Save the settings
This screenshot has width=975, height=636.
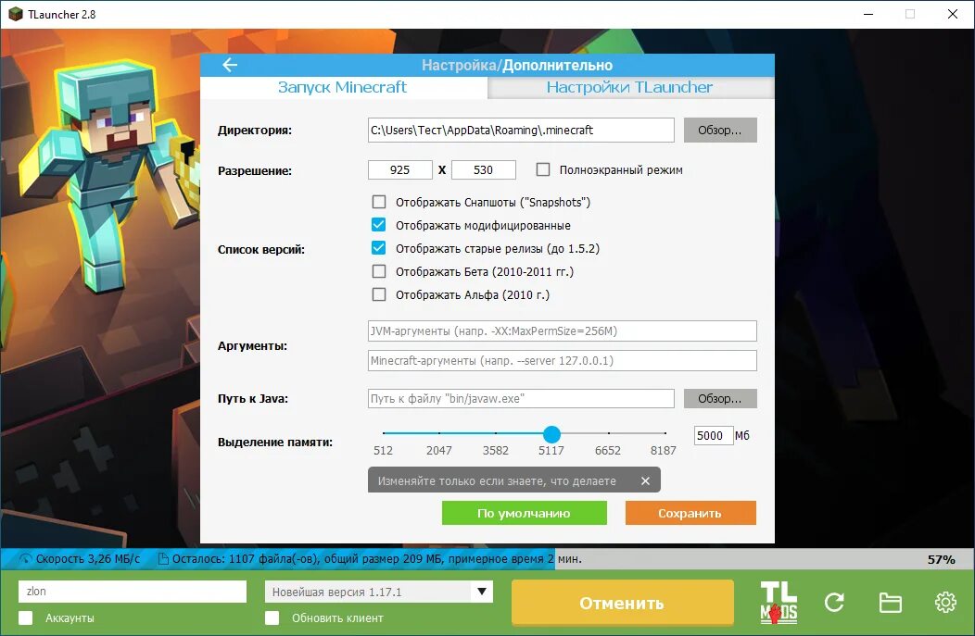point(690,514)
